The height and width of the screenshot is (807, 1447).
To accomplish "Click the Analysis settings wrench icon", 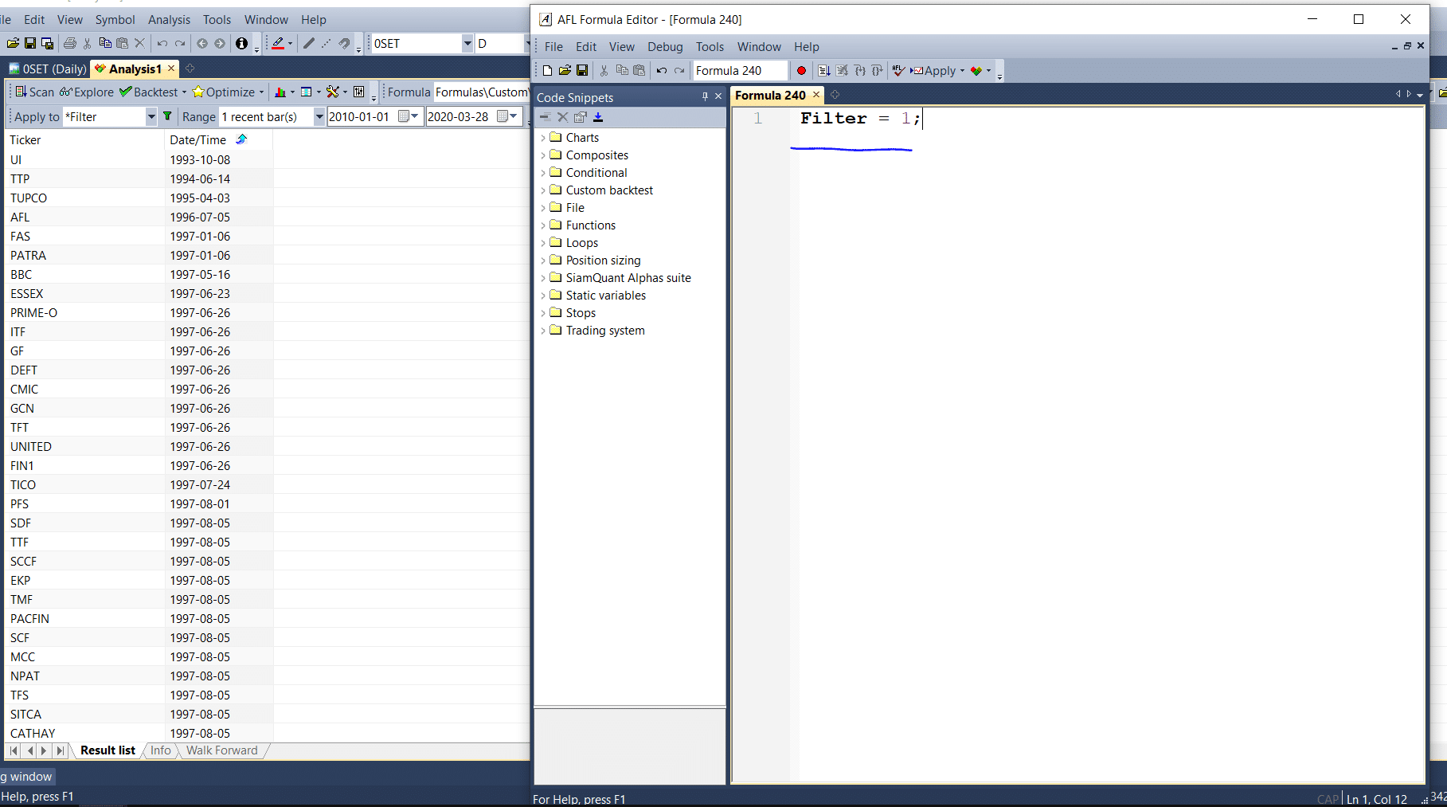I will [333, 92].
